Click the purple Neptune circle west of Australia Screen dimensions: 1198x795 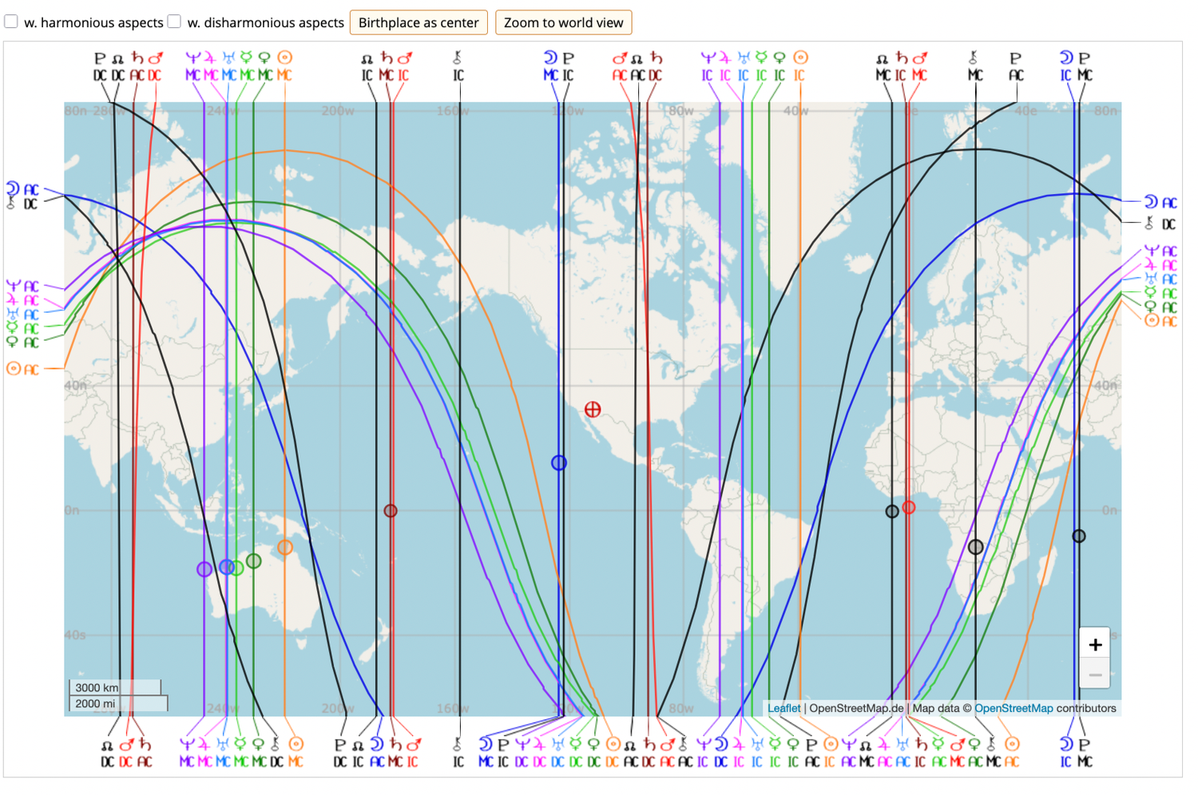[x=204, y=569]
